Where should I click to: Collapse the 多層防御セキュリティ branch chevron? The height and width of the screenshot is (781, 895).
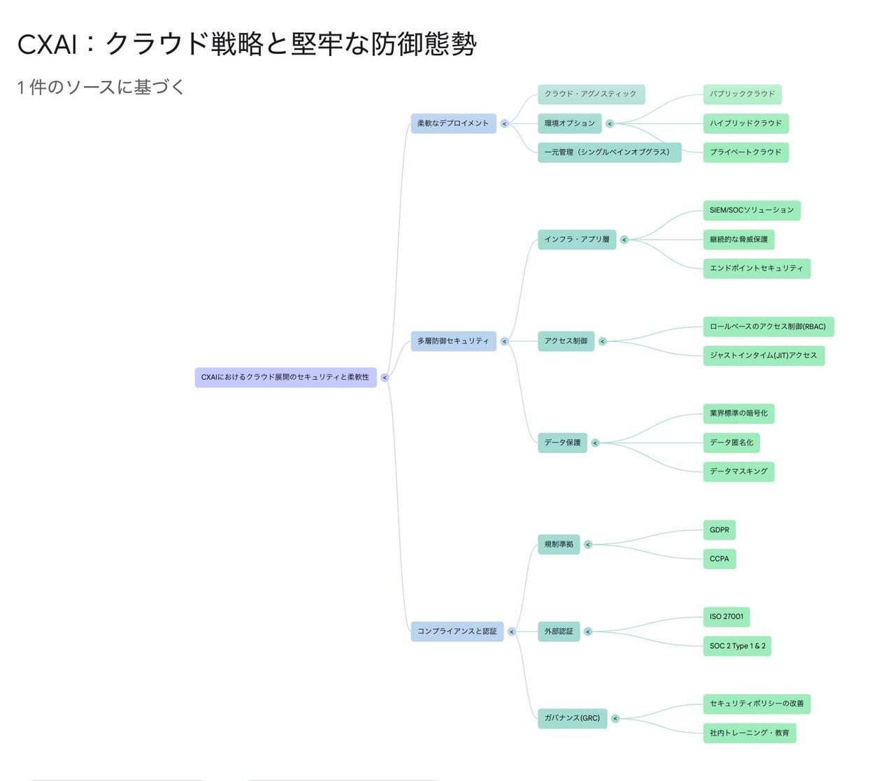click(x=505, y=341)
